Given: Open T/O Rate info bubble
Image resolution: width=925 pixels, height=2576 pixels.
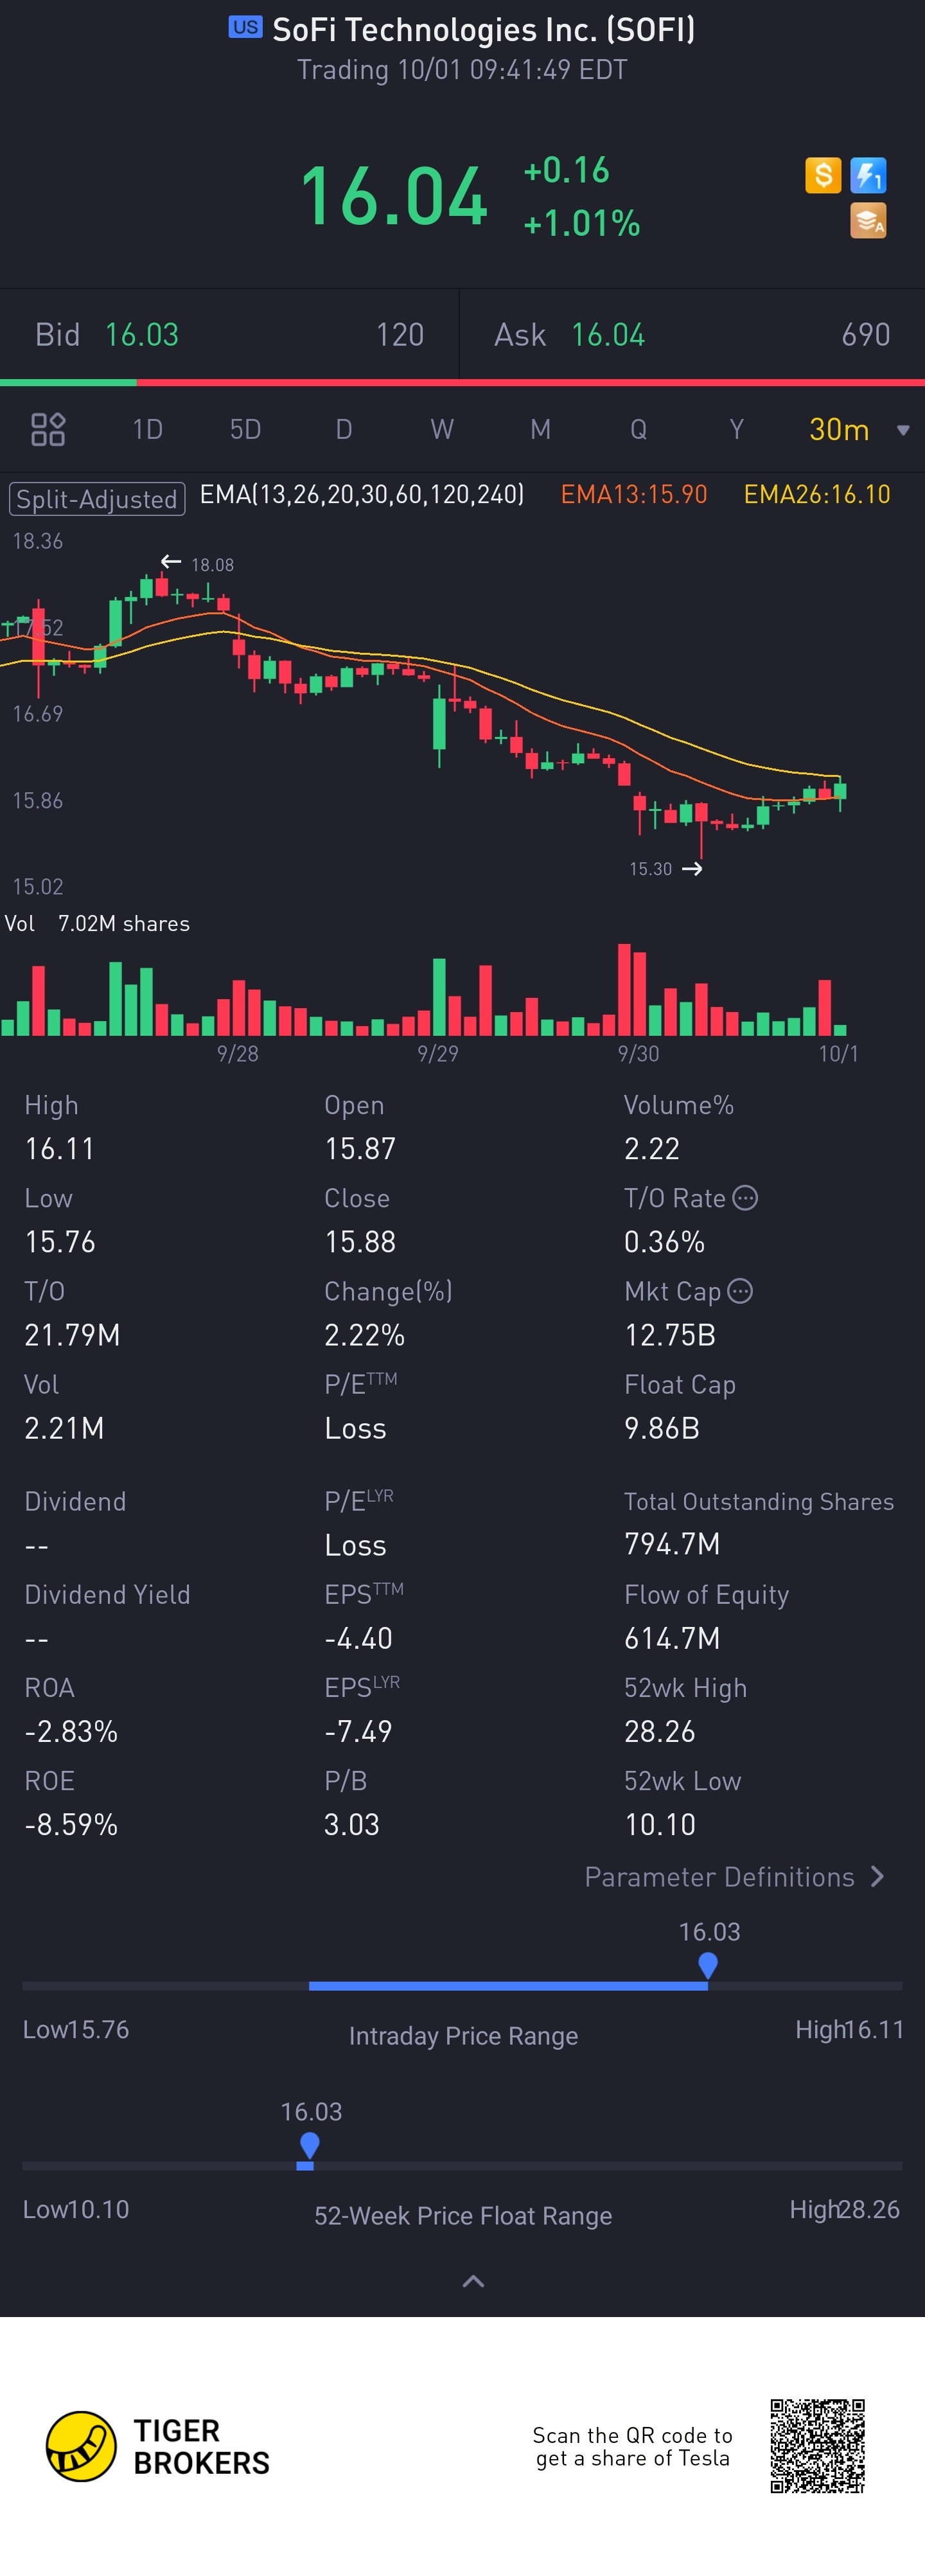Looking at the screenshot, I should 745,1197.
